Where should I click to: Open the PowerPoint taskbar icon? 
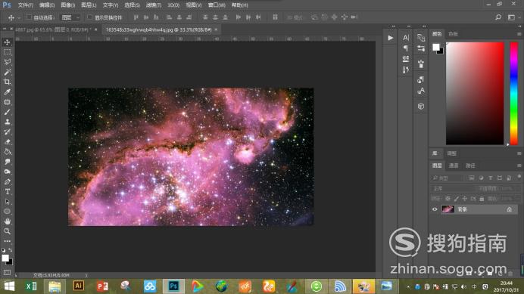pos(102,286)
